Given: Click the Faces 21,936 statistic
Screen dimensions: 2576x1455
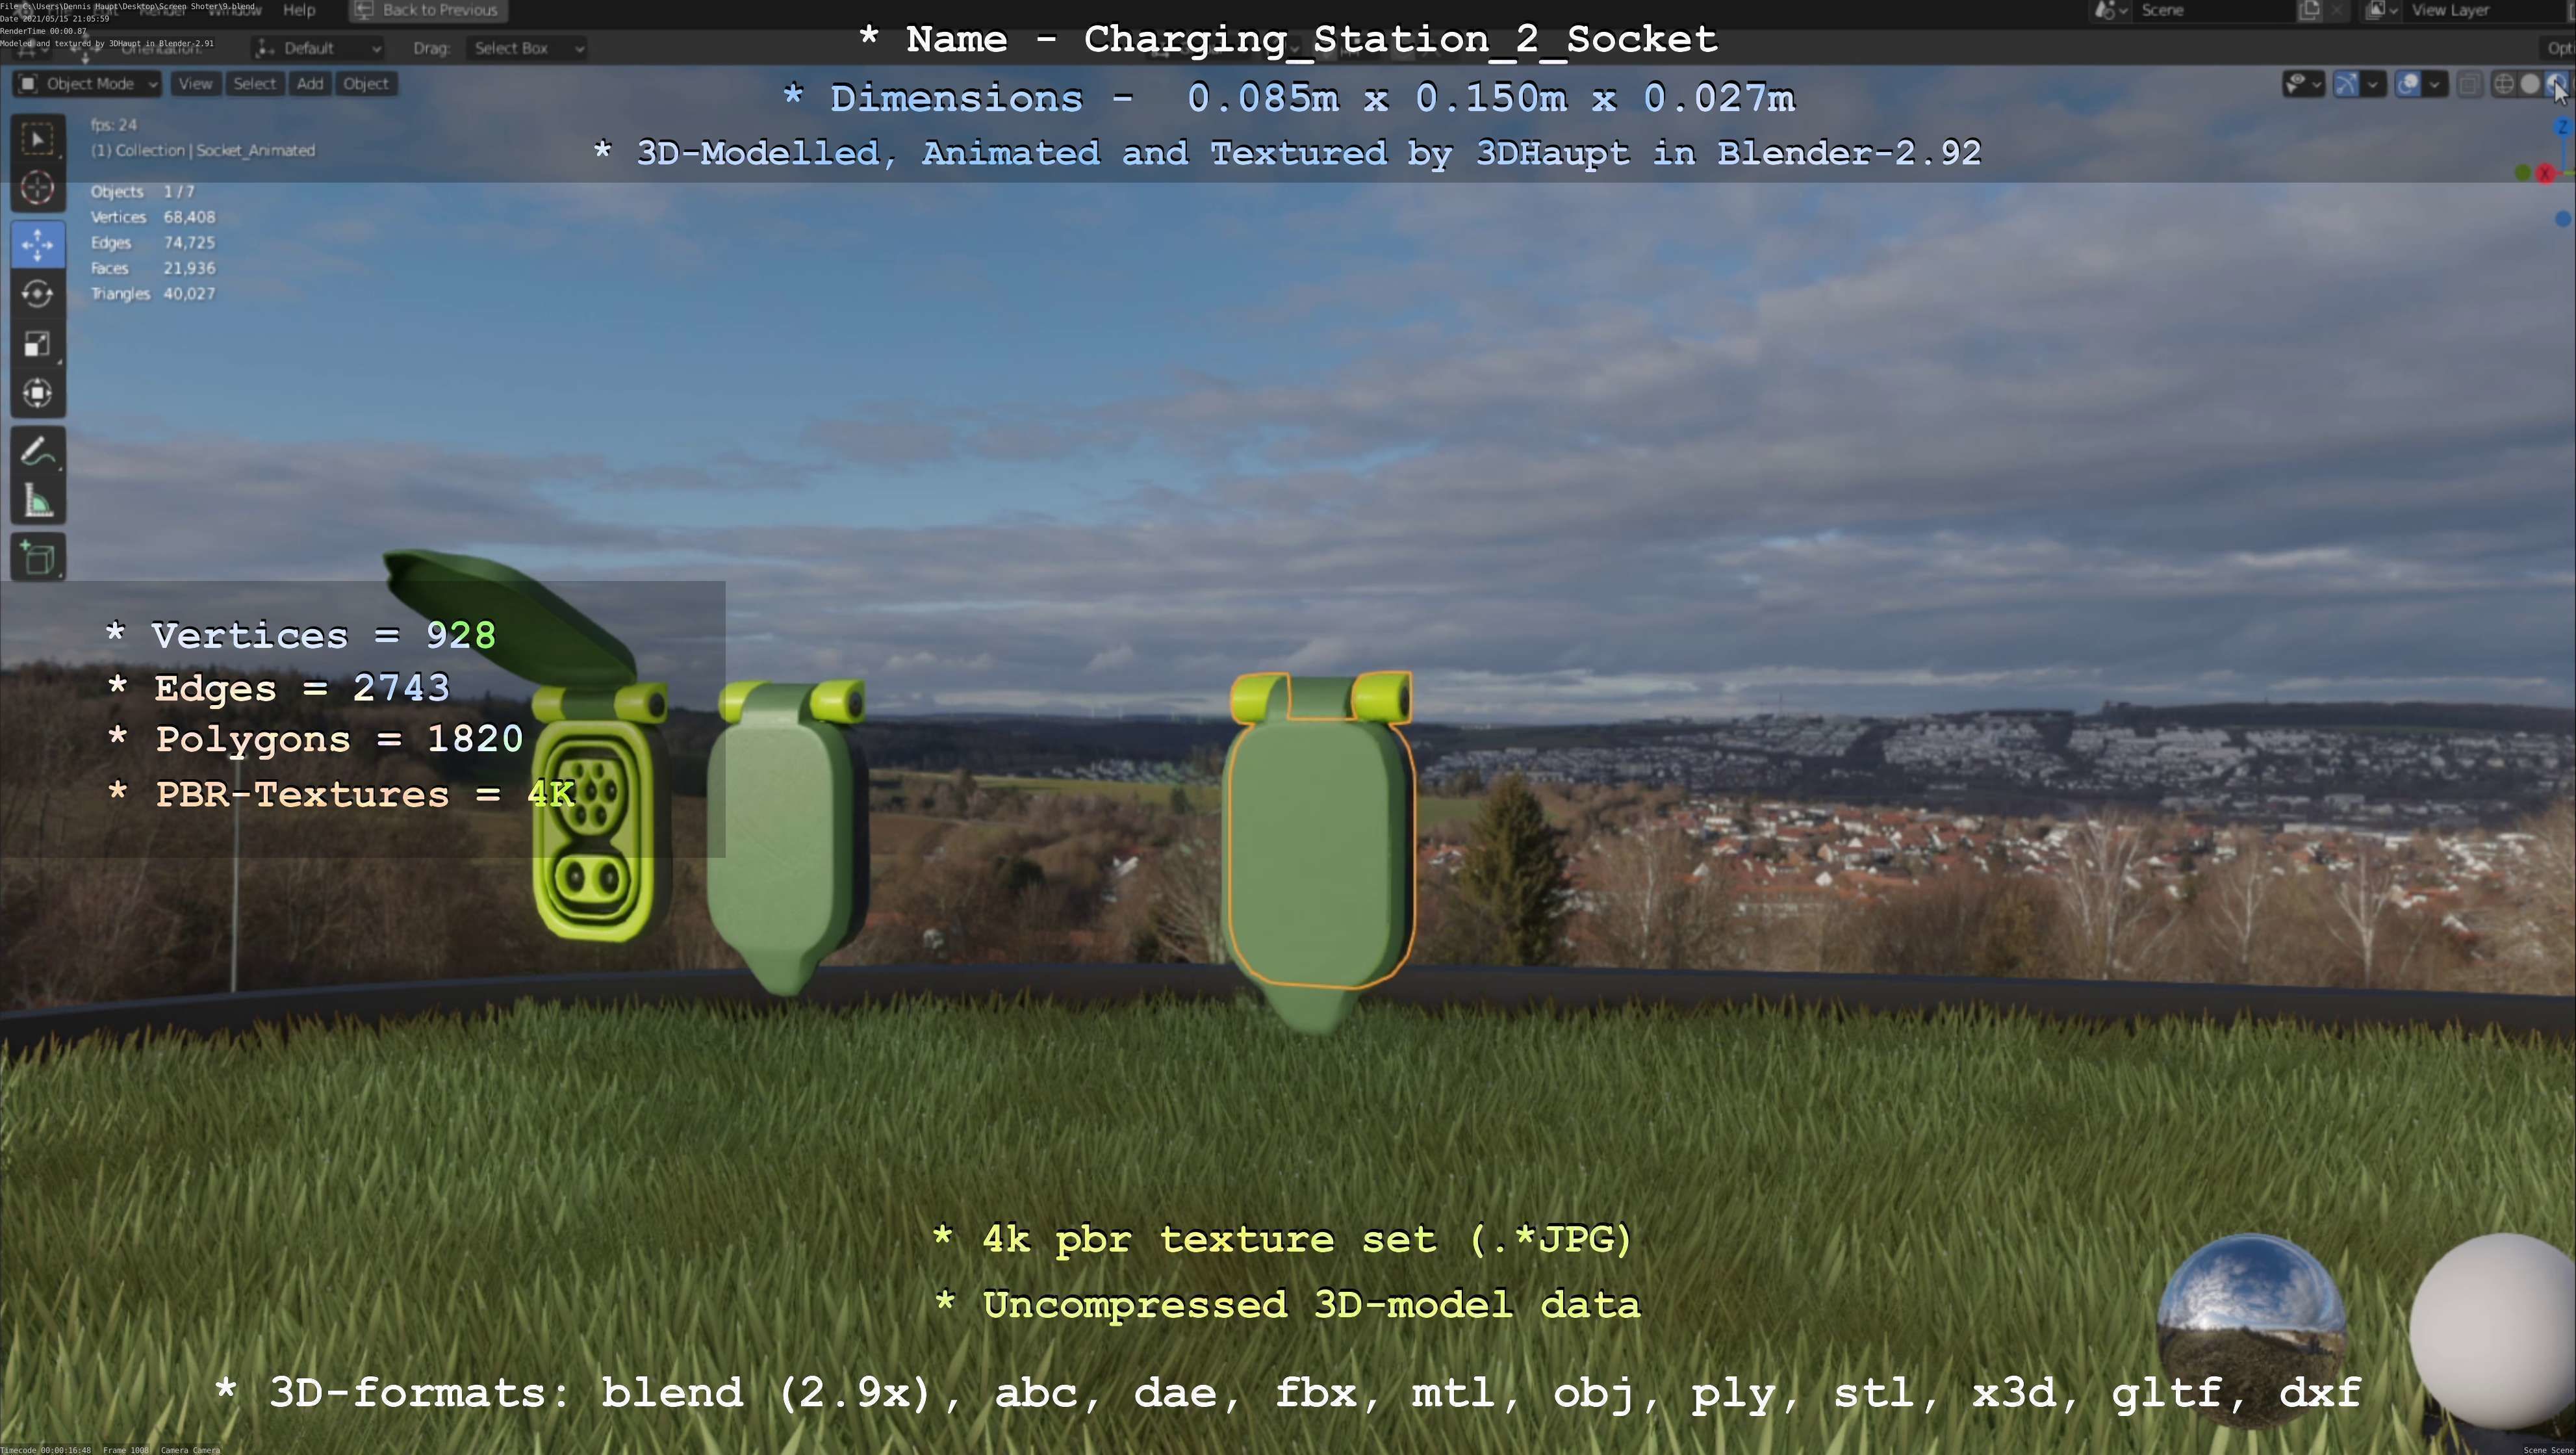Looking at the screenshot, I should (x=153, y=268).
